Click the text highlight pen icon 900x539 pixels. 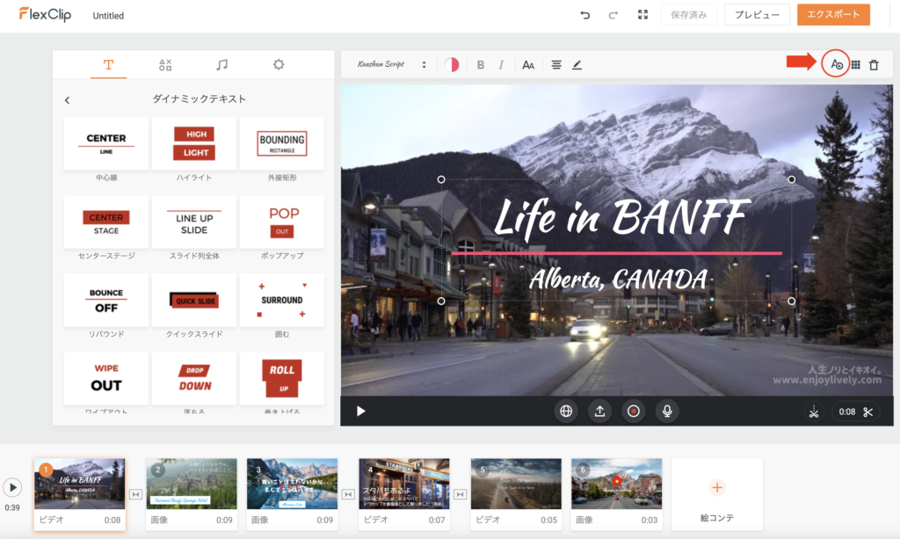(577, 65)
